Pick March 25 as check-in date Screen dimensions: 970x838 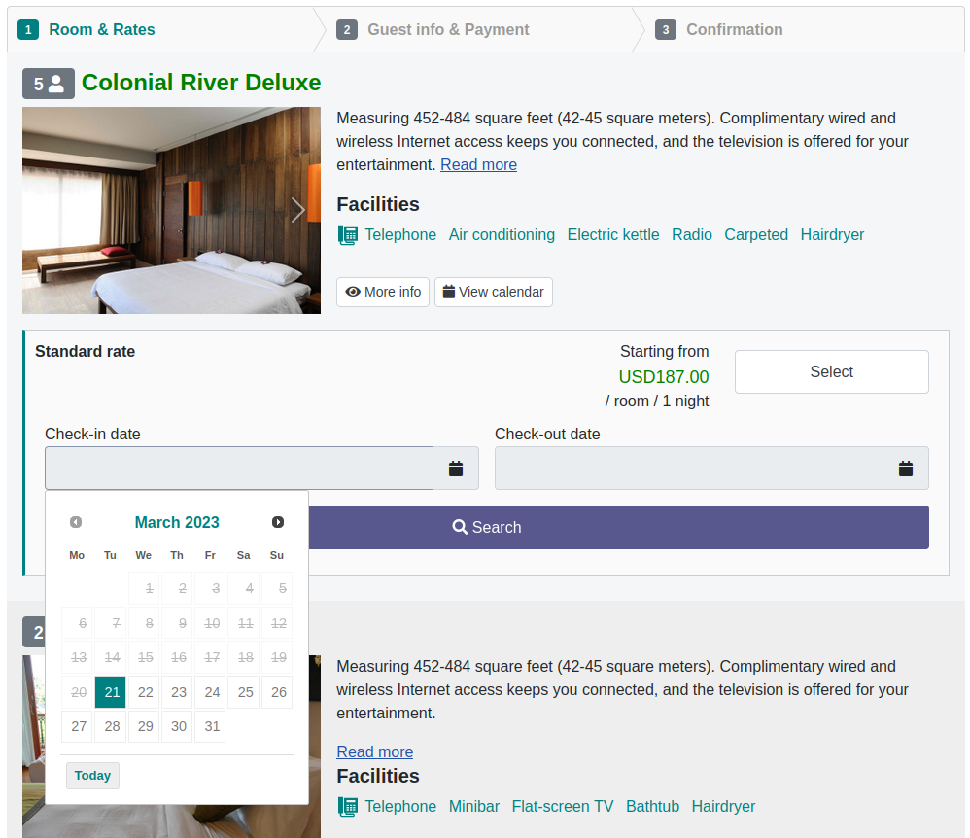[245, 693]
